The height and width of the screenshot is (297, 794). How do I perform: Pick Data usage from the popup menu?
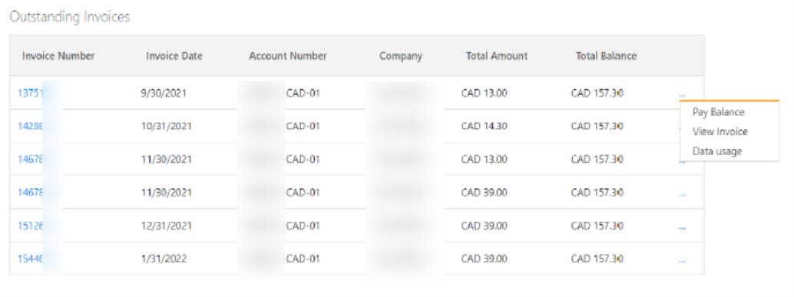pyautogui.click(x=717, y=151)
